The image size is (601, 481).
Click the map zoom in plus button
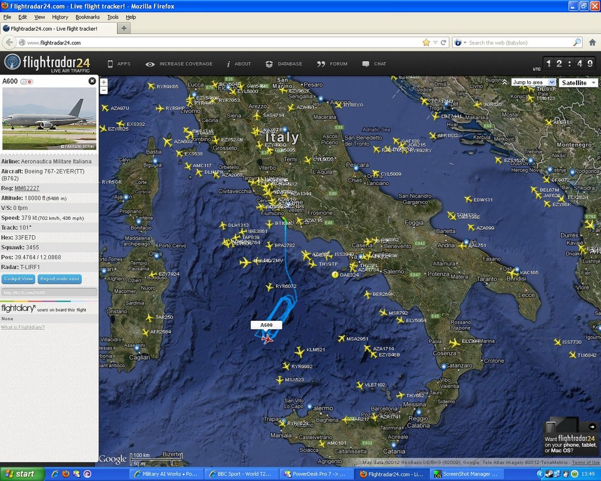104,82
